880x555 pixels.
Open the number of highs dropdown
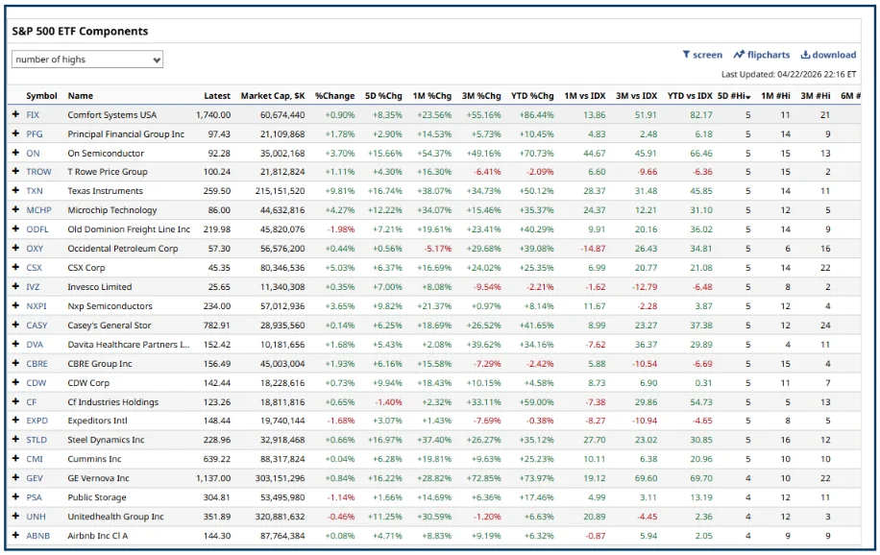click(87, 60)
